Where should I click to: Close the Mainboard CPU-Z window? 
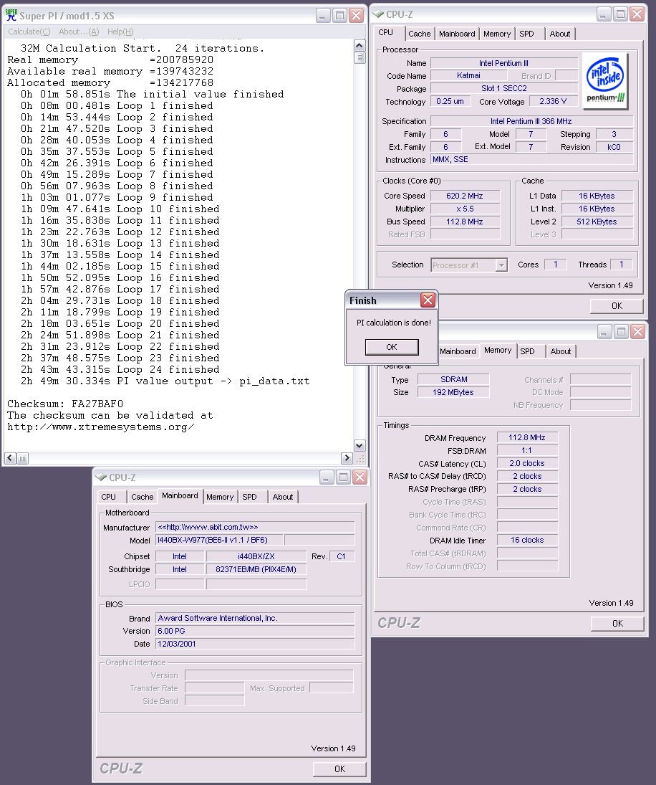(x=360, y=477)
